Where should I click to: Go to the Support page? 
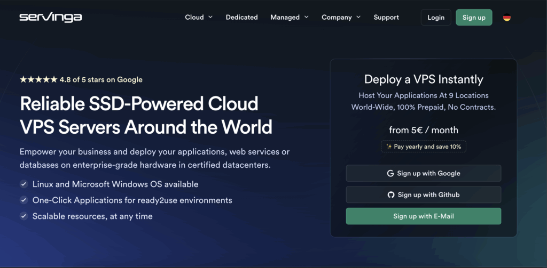coord(386,17)
